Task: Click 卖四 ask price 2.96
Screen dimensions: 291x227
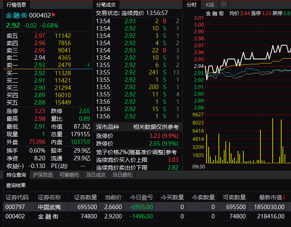Action: 40,43
